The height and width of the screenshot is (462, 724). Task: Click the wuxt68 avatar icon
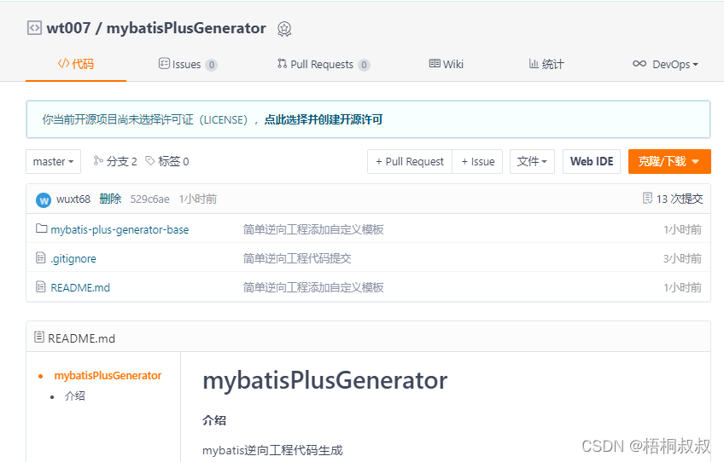(x=44, y=199)
